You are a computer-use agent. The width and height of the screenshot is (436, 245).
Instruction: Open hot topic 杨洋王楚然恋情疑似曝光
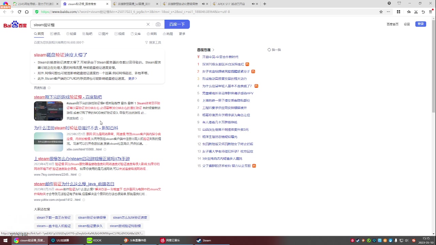(x=220, y=137)
